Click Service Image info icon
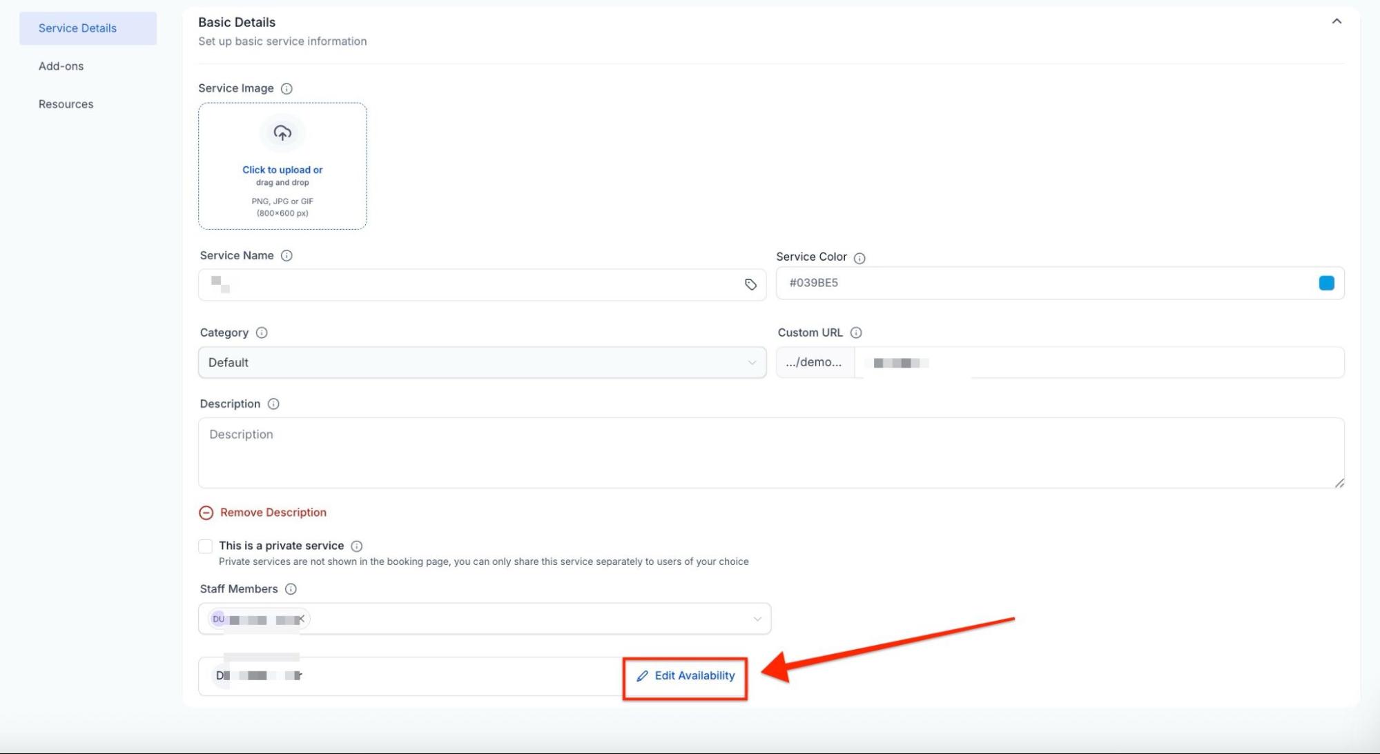Viewport: 1380px width, 754px height. [x=286, y=89]
